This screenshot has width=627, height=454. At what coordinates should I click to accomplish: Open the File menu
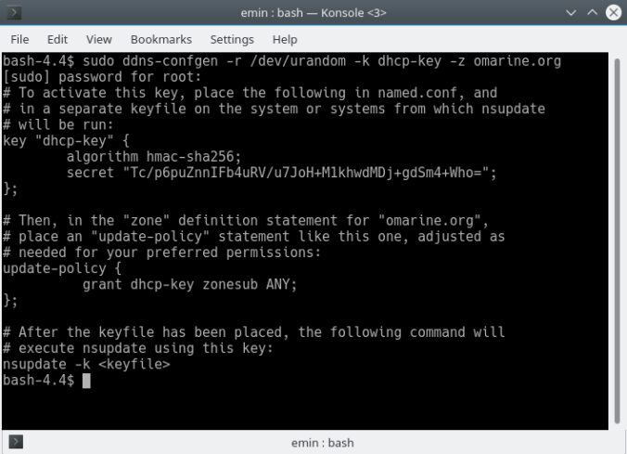coord(19,39)
